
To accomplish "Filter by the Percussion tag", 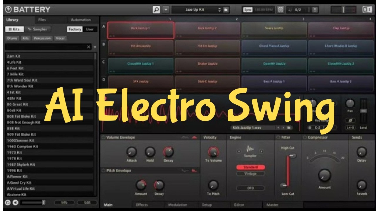I will click(42, 38).
